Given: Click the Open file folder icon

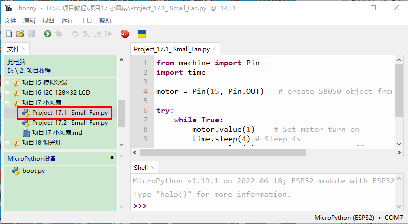Looking at the screenshot, I should (x=20, y=34).
